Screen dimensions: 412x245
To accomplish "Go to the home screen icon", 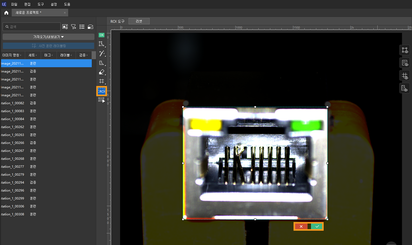I will 6,13.
